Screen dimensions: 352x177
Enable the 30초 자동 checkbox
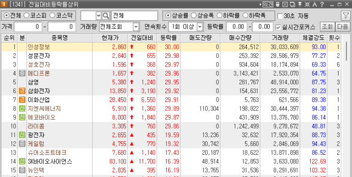click(x=280, y=16)
